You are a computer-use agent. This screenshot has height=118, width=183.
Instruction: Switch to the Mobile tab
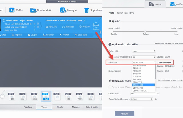(60, 107)
